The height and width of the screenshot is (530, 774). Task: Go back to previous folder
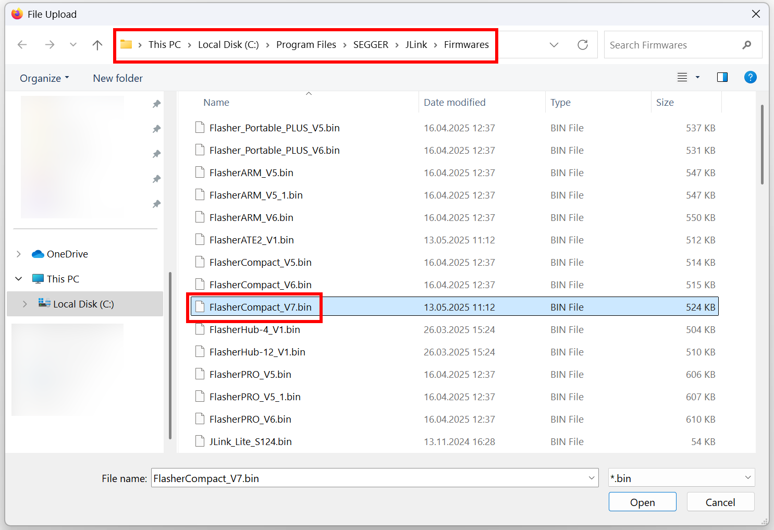[22, 45]
